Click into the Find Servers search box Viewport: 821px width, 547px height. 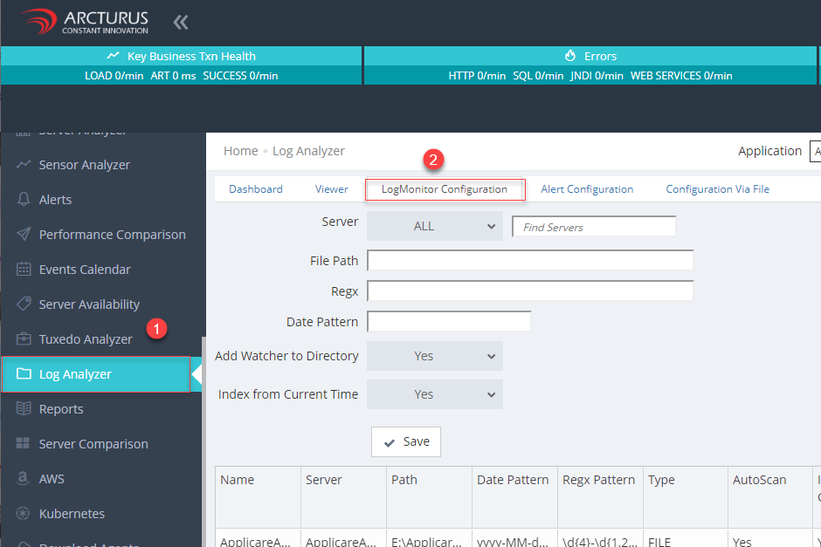click(x=593, y=227)
